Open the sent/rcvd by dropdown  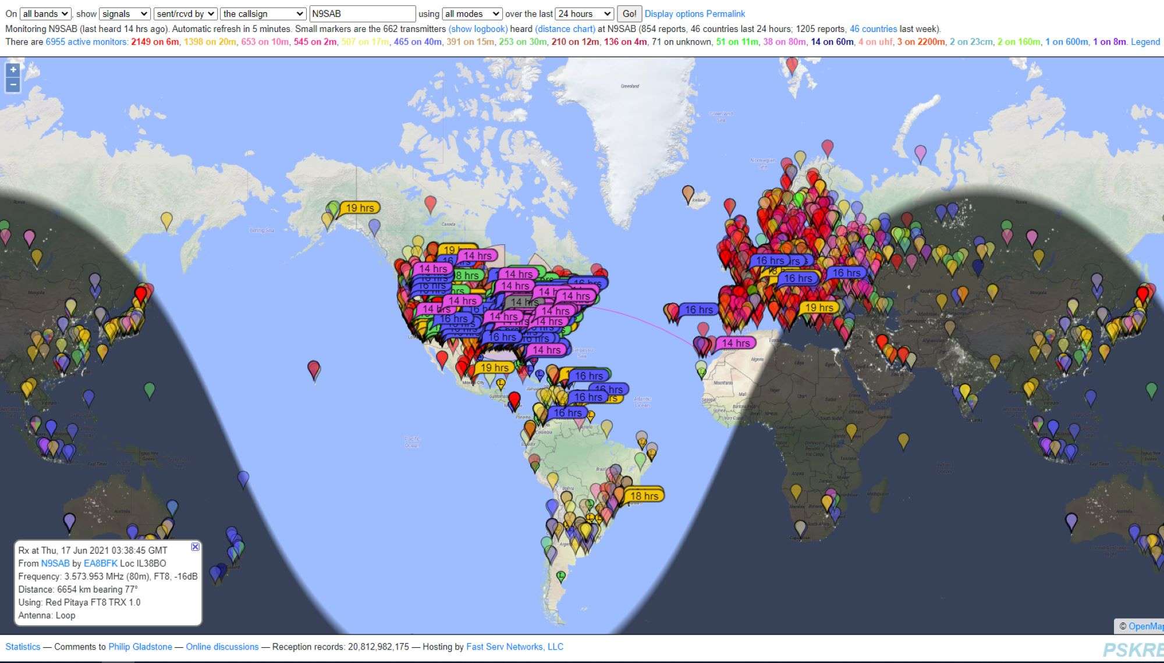pyautogui.click(x=186, y=13)
